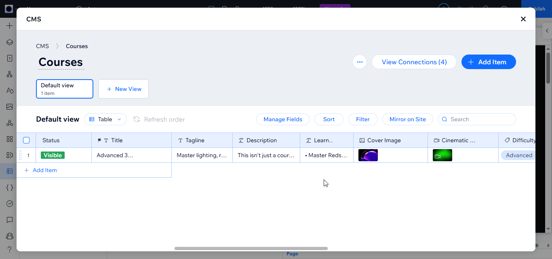The width and height of the screenshot is (552, 259).
Task: Select the Default view tab
Action: tap(65, 89)
